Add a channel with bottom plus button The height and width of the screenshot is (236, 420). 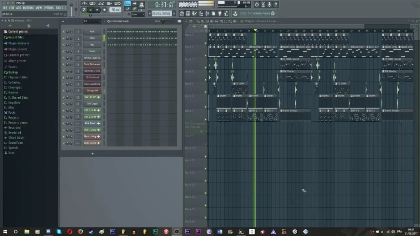(93, 154)
